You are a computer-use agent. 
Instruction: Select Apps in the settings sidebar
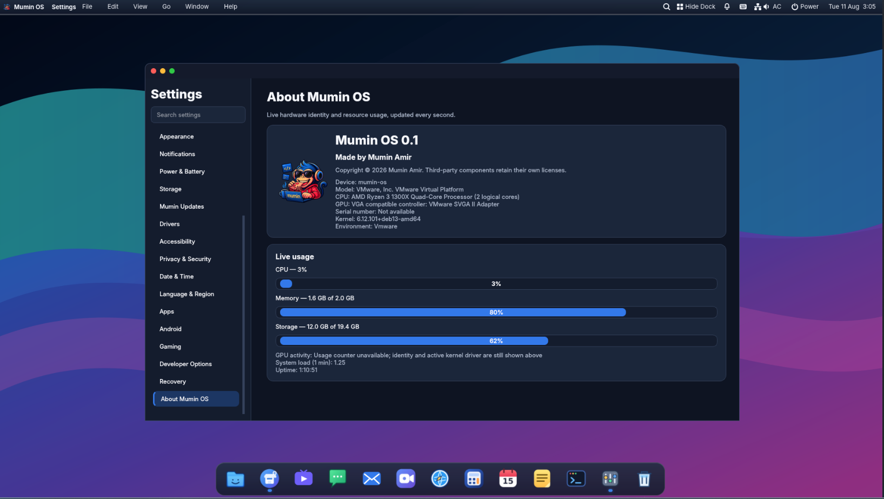(x=196, y=311)
